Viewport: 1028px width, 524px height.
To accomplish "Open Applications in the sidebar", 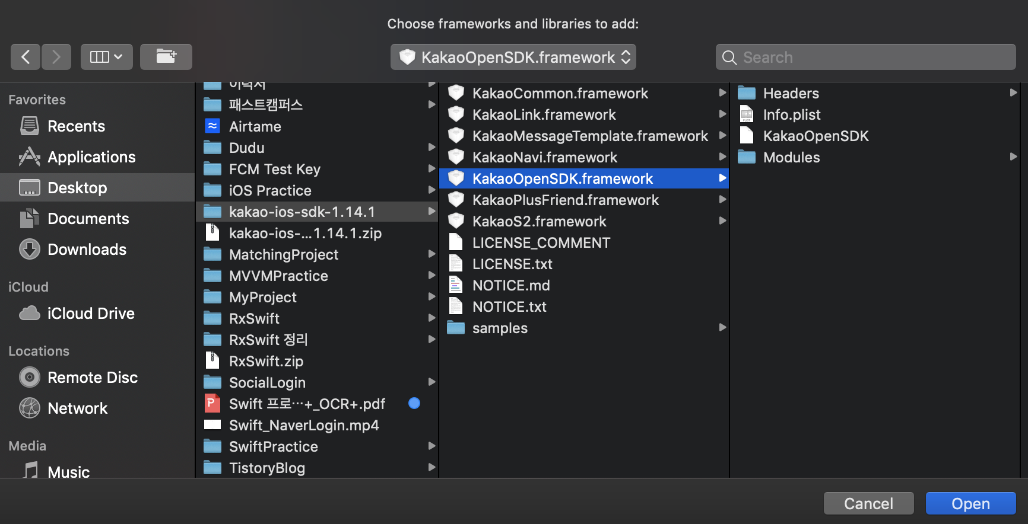I will pos(97,157).
